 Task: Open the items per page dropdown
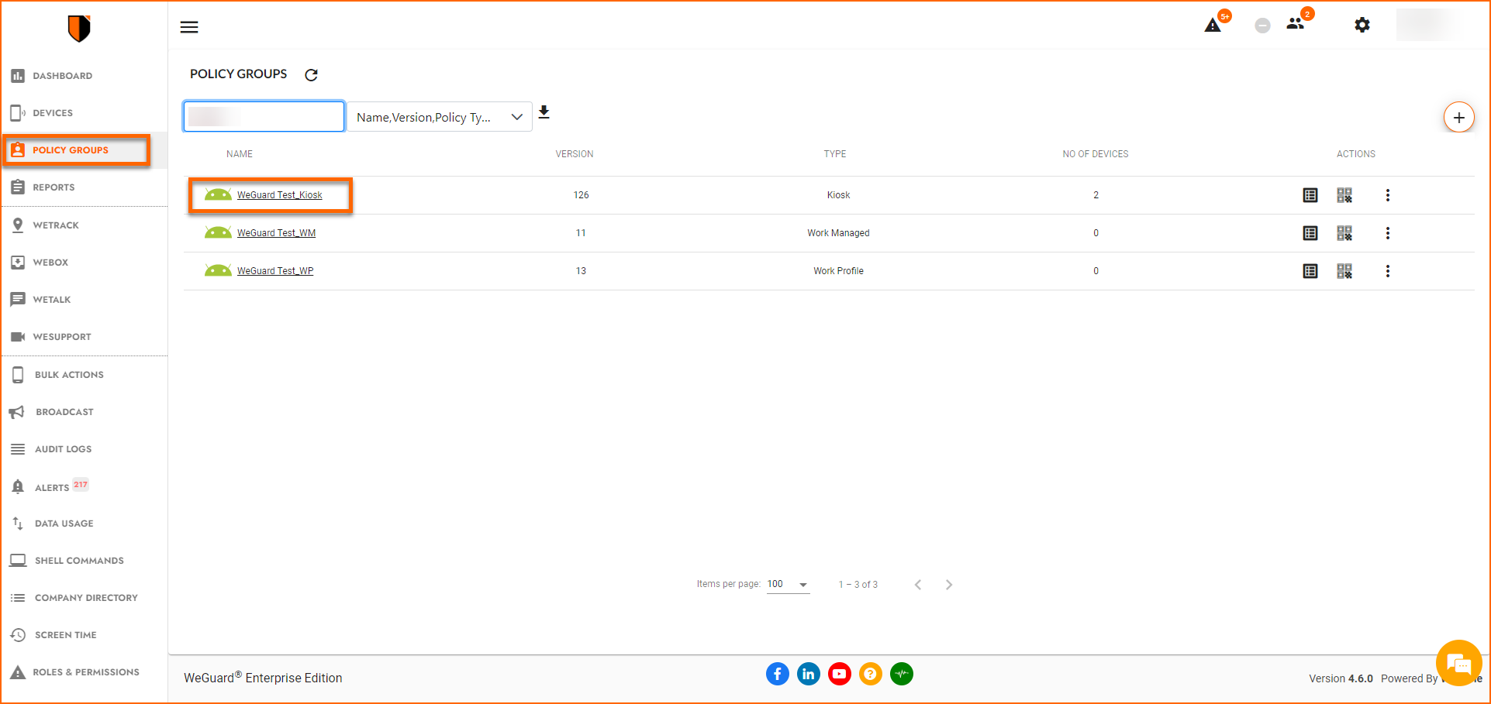789,585
